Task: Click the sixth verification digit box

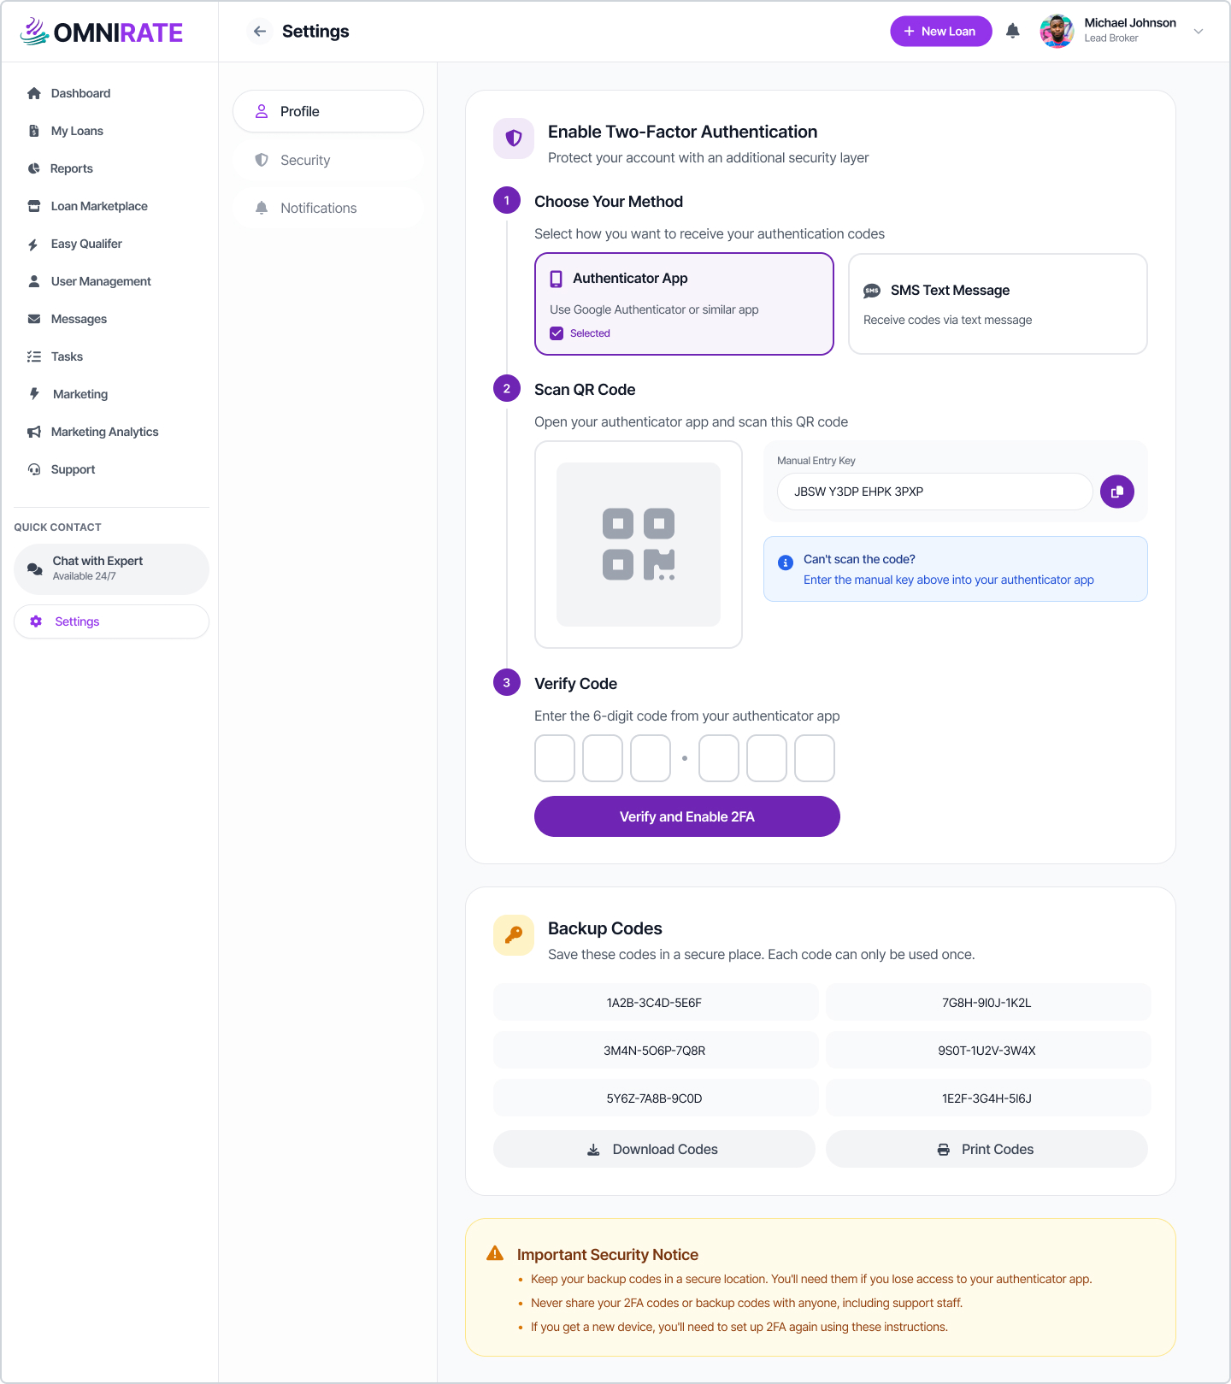Action: pyautogui.click(x=815, y=758)
